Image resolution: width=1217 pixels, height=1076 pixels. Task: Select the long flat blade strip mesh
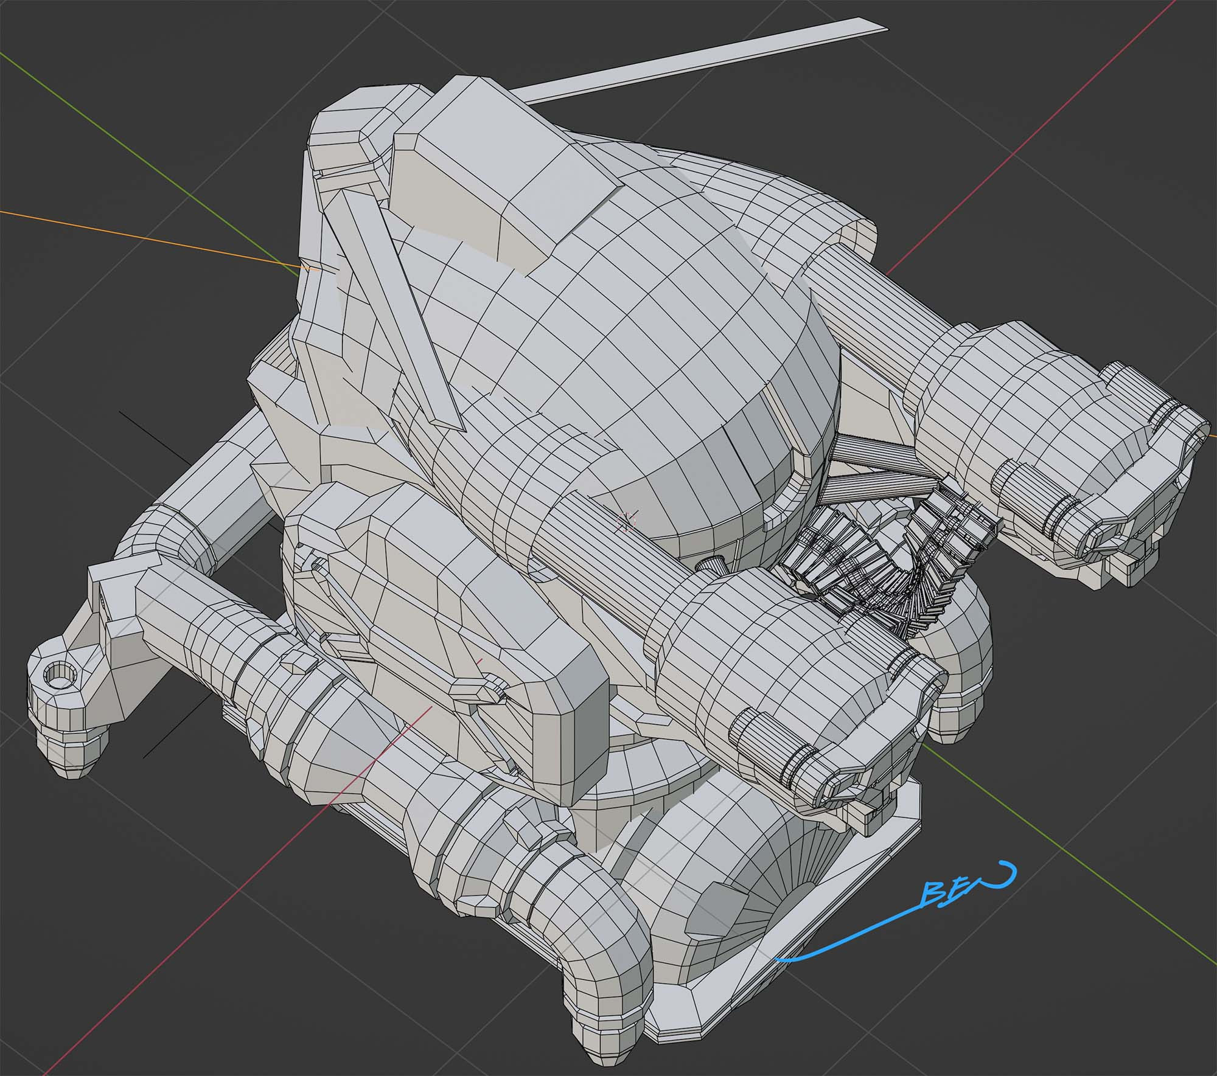[x=700, y=61]
